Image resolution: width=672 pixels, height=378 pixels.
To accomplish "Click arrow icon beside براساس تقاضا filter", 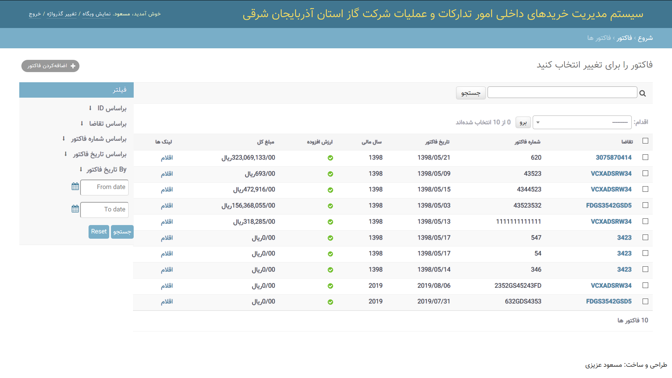I will [x=82, y=124].
